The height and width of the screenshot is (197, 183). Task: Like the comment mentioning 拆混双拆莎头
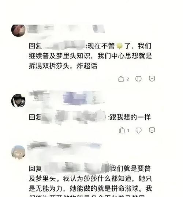[x=121, y=79]
